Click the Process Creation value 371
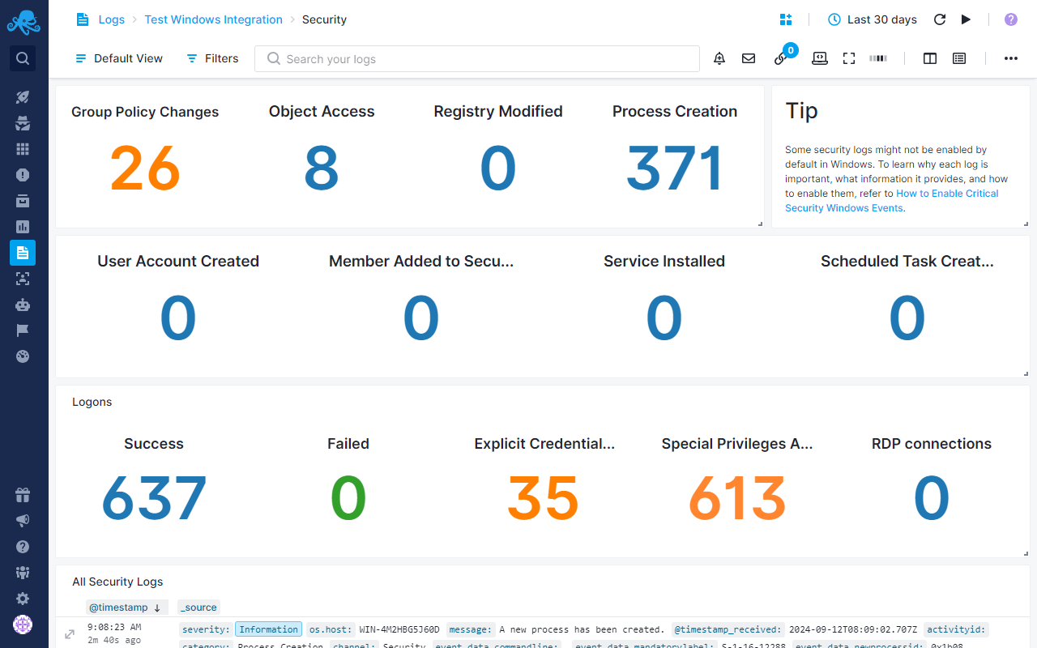Screen dimensions: 1037x648 tap(675, 168)
